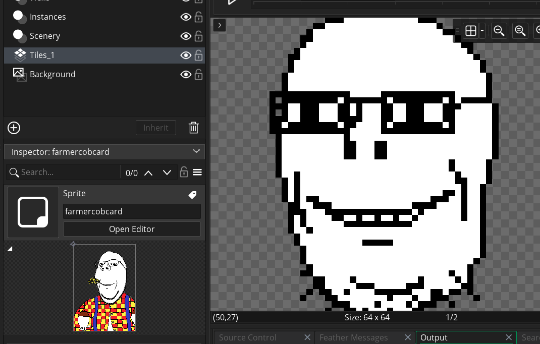Hide the Instances layer using eye icon

(x=186, y=17)
